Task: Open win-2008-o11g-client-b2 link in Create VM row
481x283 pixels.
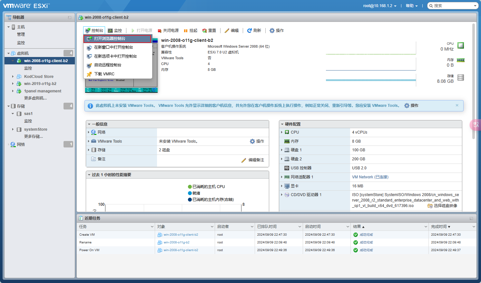Action: click(181, 235)
